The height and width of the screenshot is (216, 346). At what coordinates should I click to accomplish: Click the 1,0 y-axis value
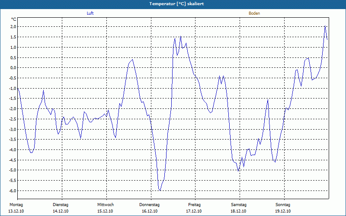13,48
